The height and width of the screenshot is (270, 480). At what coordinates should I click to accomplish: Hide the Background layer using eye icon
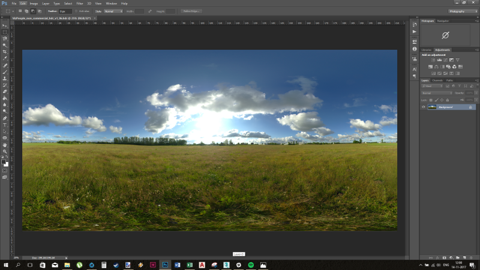pos(424,107)
